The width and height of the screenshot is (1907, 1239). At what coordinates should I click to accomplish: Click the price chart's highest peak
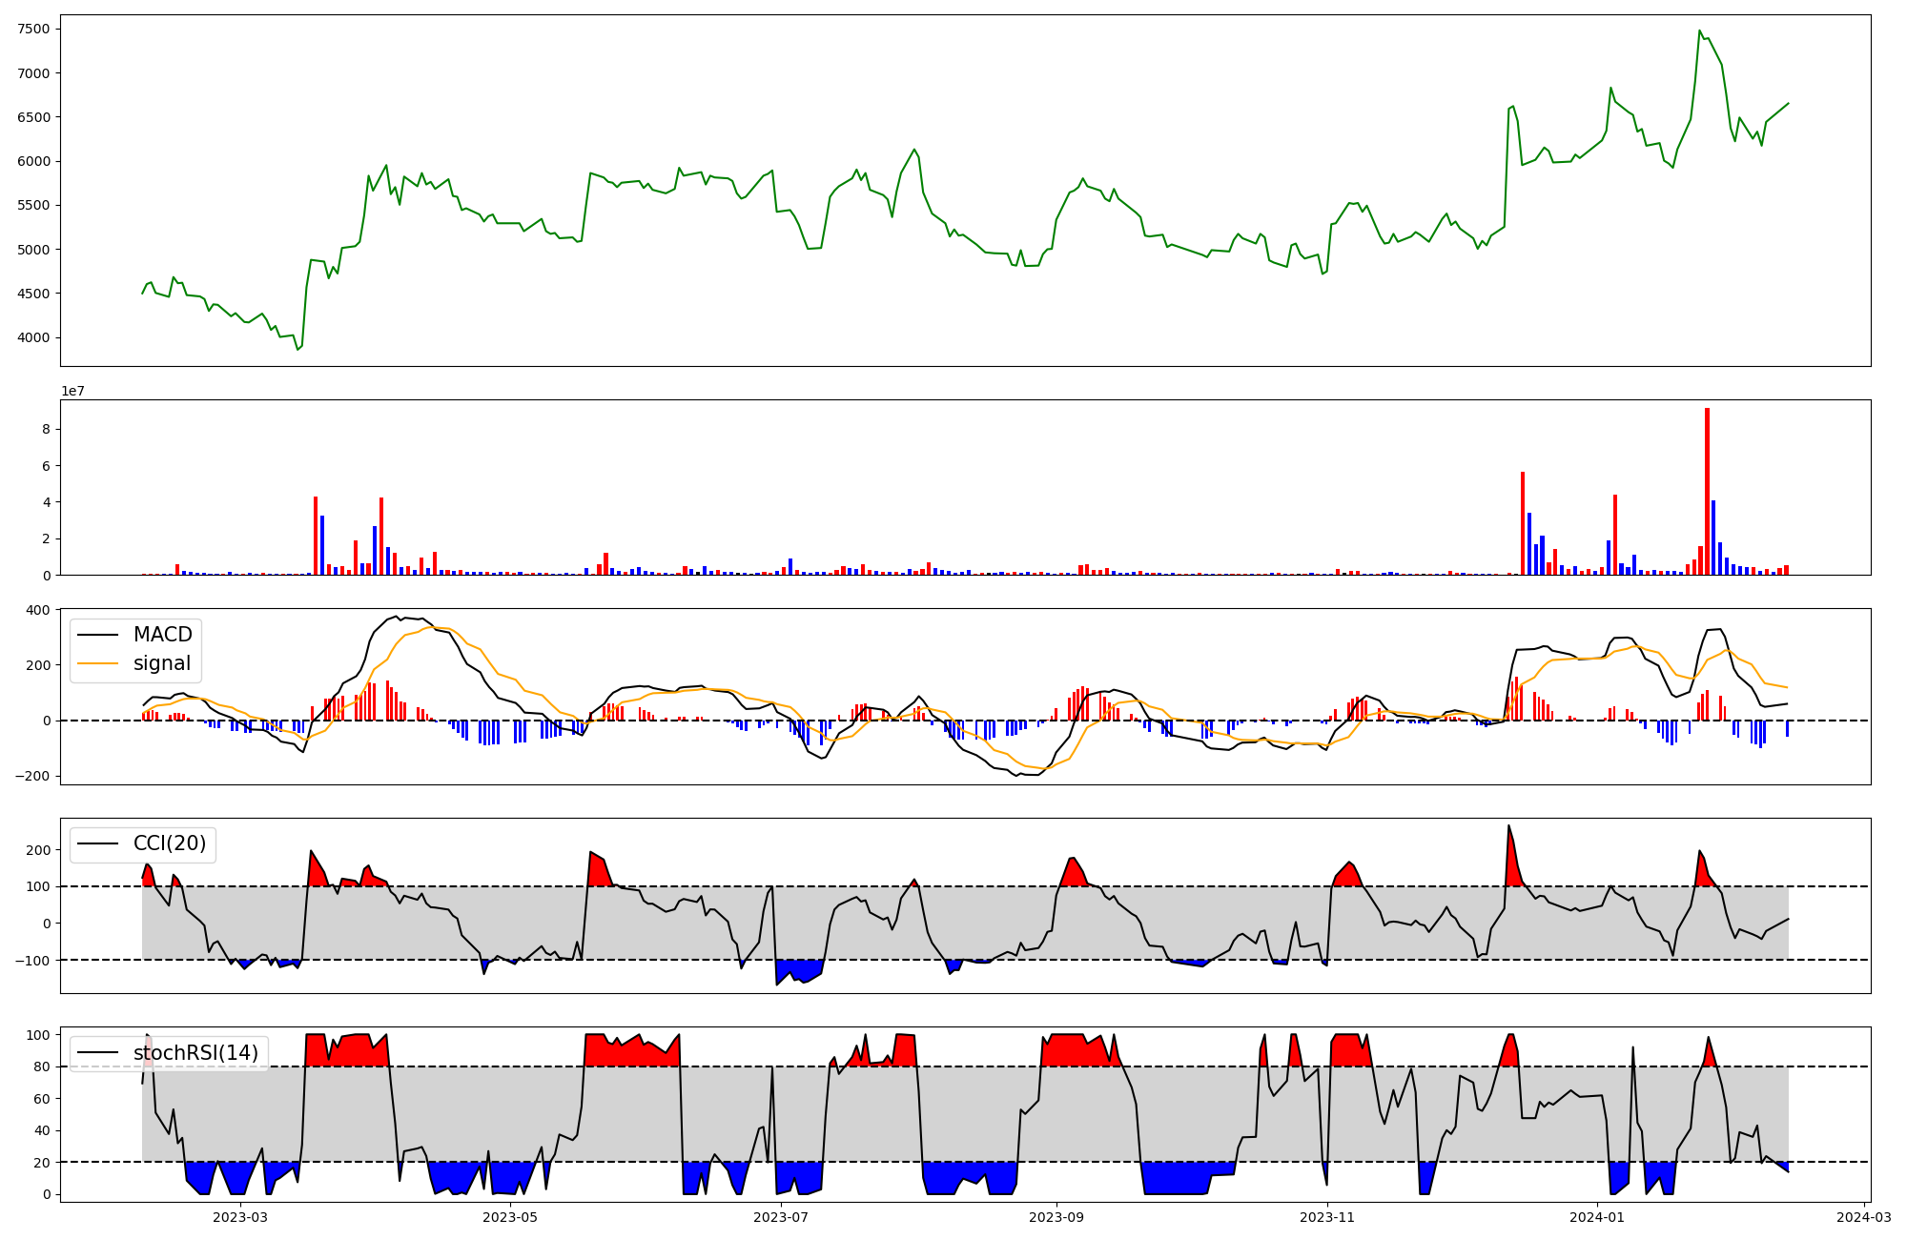pos(1699,31)
